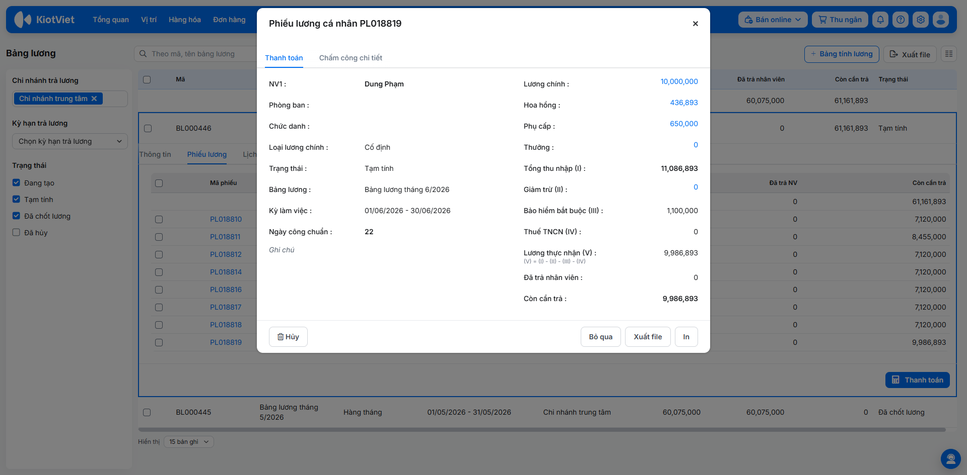Switch to the Chấm công chi tiết tab

point(351,58)
